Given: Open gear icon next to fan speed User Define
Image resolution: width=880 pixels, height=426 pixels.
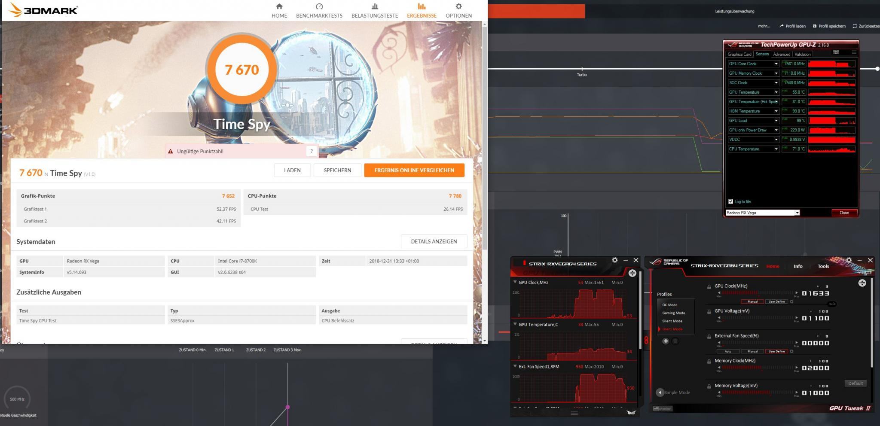Looking at the screenshot, I should point(791,351).
